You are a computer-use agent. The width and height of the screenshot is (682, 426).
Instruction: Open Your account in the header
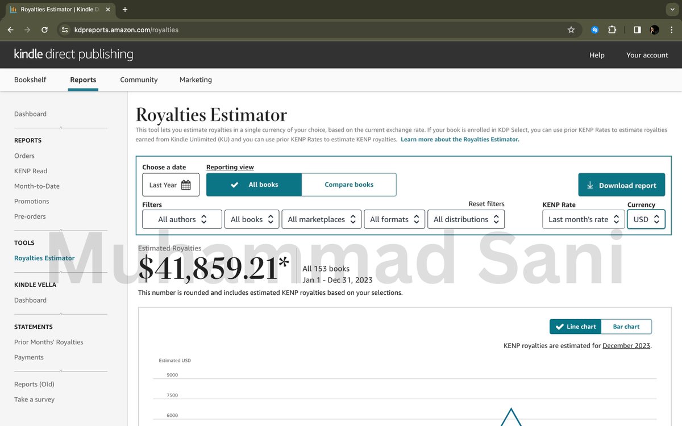point(647,55)
